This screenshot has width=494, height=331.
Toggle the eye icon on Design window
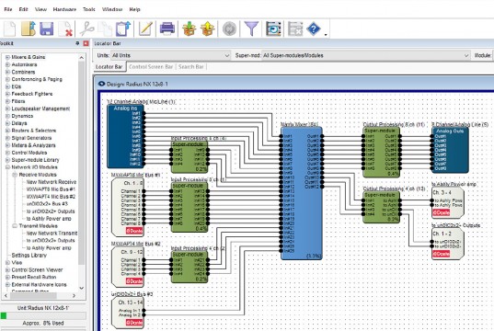tap(101, 84)
